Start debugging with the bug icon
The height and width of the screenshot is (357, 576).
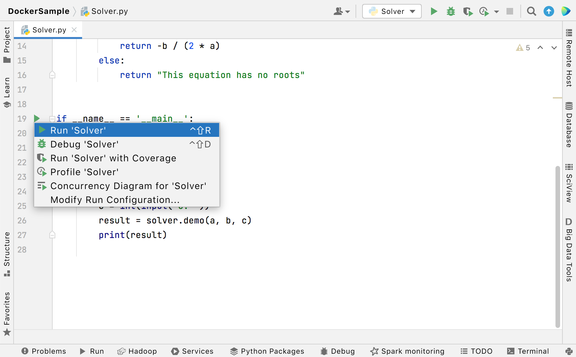point(451,11)
